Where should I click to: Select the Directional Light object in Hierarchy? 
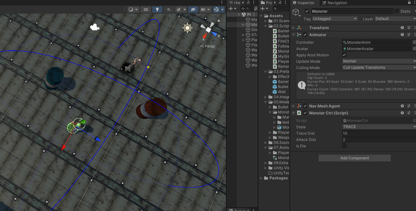pyautogui.click(x=252, y=30)
